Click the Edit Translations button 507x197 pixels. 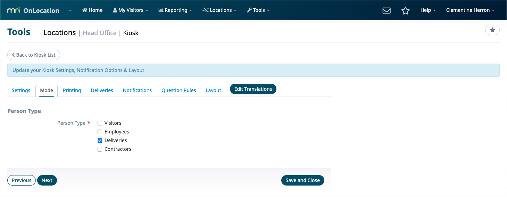coord(253,89)
